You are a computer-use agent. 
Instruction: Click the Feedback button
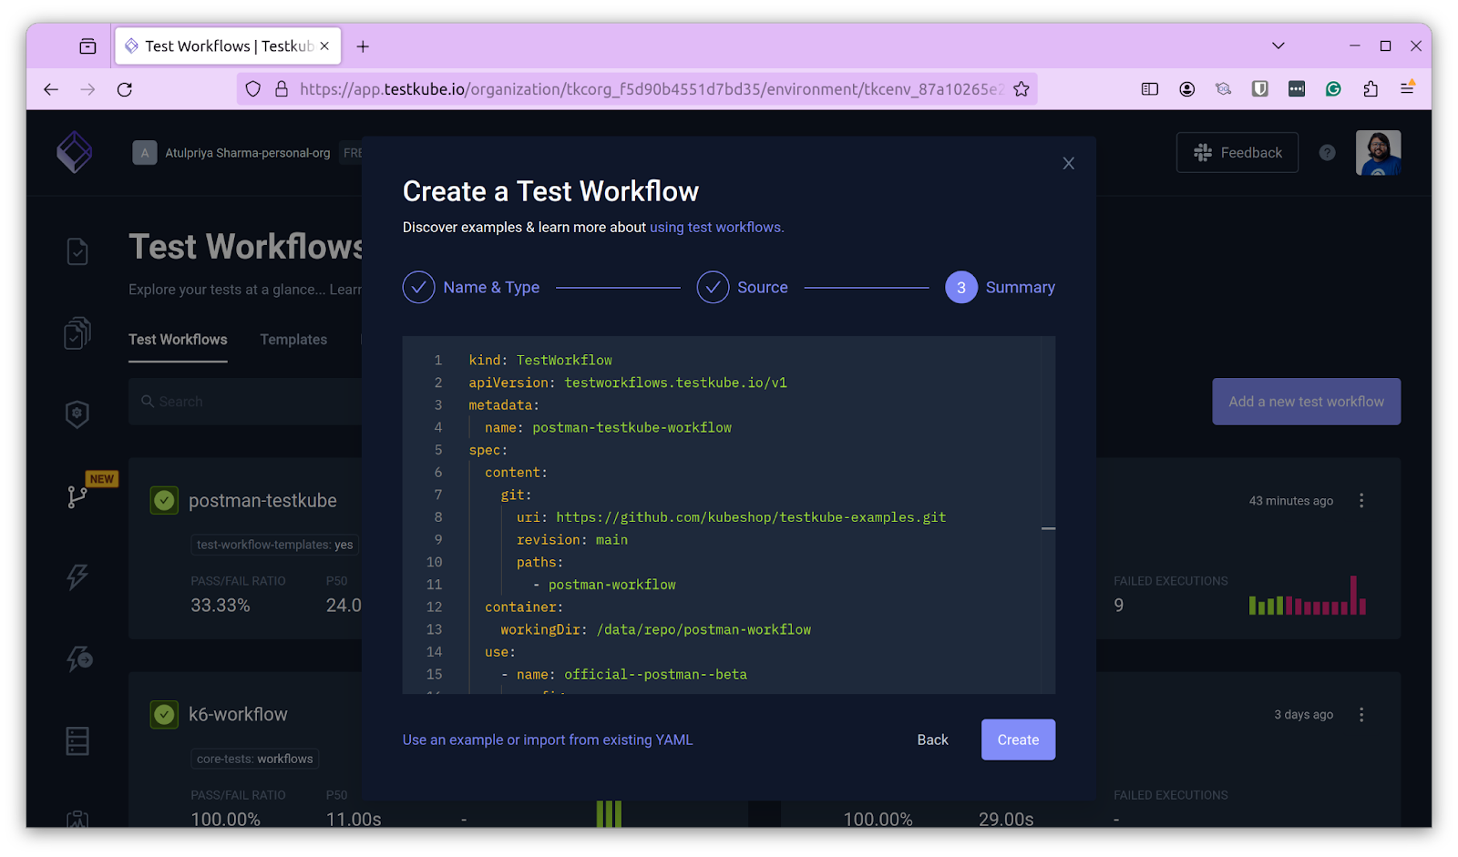(x=1237, y=153)
